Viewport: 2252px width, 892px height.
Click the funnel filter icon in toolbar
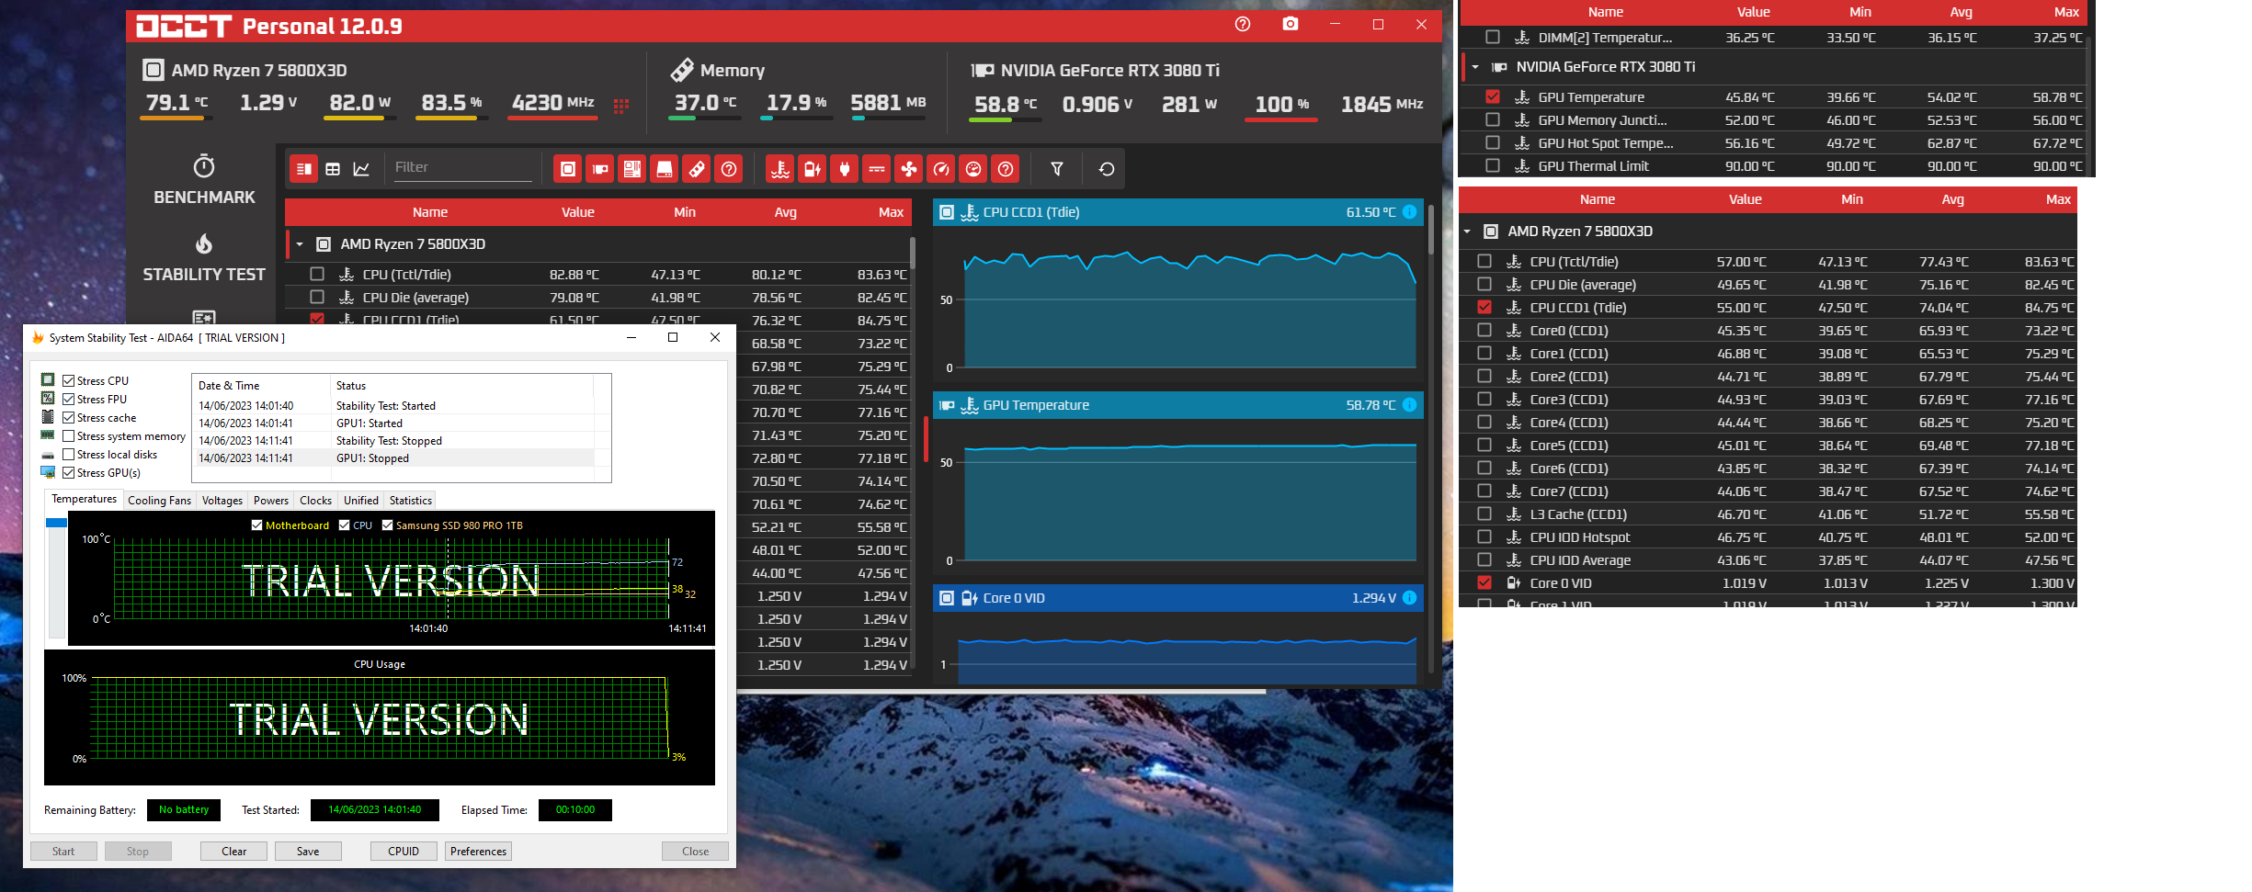tap(1057, 169)
